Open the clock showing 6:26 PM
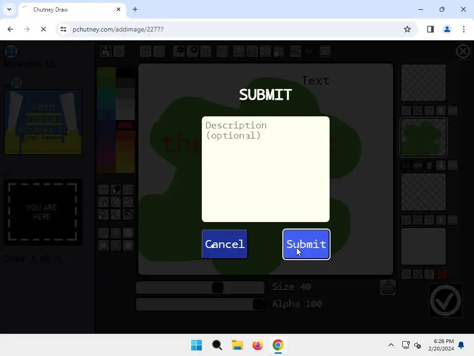Viewport: 474px width, 356px height. pos(441,345)
